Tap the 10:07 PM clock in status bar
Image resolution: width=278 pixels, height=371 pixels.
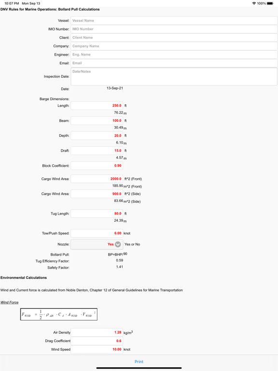pyautogui.click(x=12, y=3)
